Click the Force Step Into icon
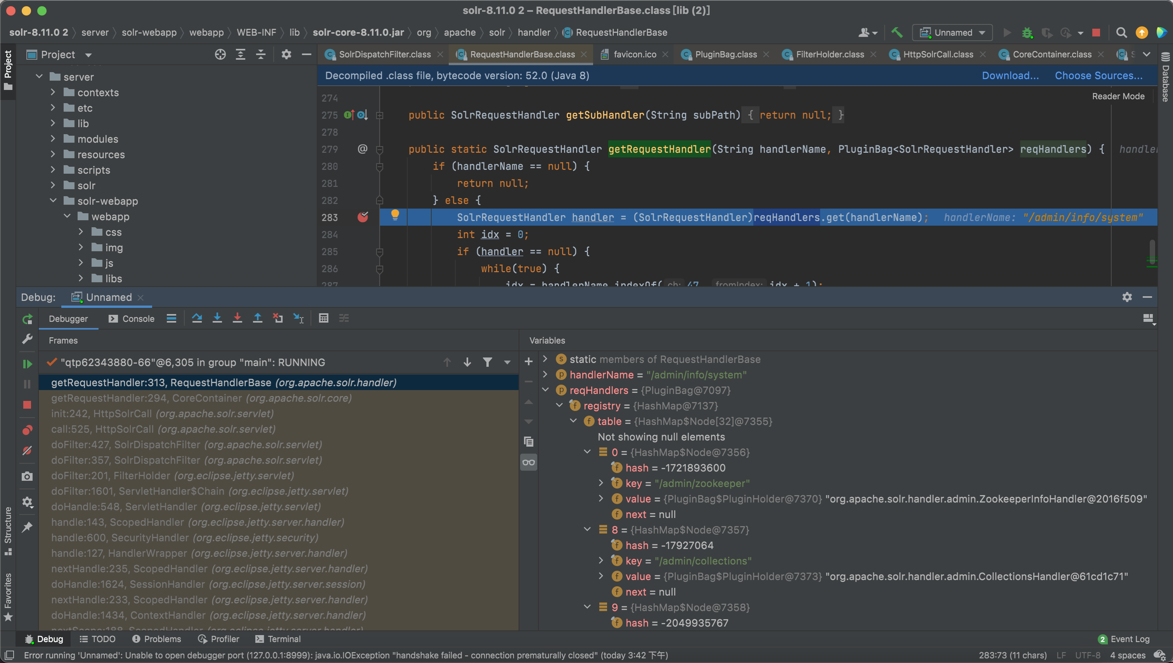The width and height of the screenshot is (1173, 663). (x=237, y=318)
